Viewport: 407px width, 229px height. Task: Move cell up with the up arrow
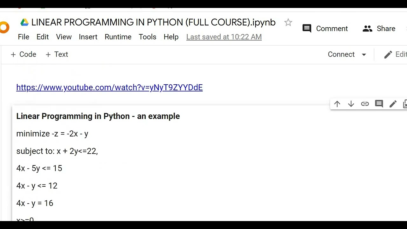[x=337, y=104]
